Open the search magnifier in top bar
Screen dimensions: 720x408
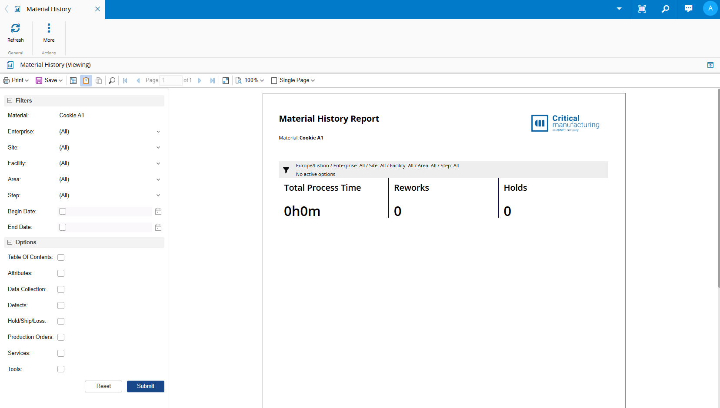coord(665,9)
